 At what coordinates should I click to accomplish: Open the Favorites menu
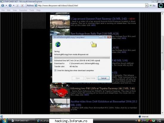tap(23, 10)
